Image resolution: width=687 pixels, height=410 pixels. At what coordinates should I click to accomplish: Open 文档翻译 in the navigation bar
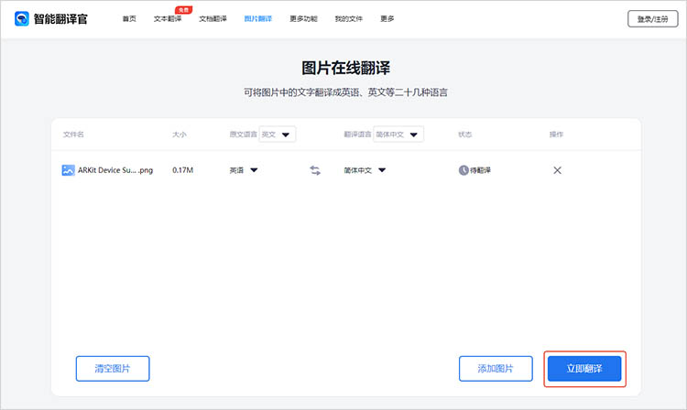click(x=213, y=19)
